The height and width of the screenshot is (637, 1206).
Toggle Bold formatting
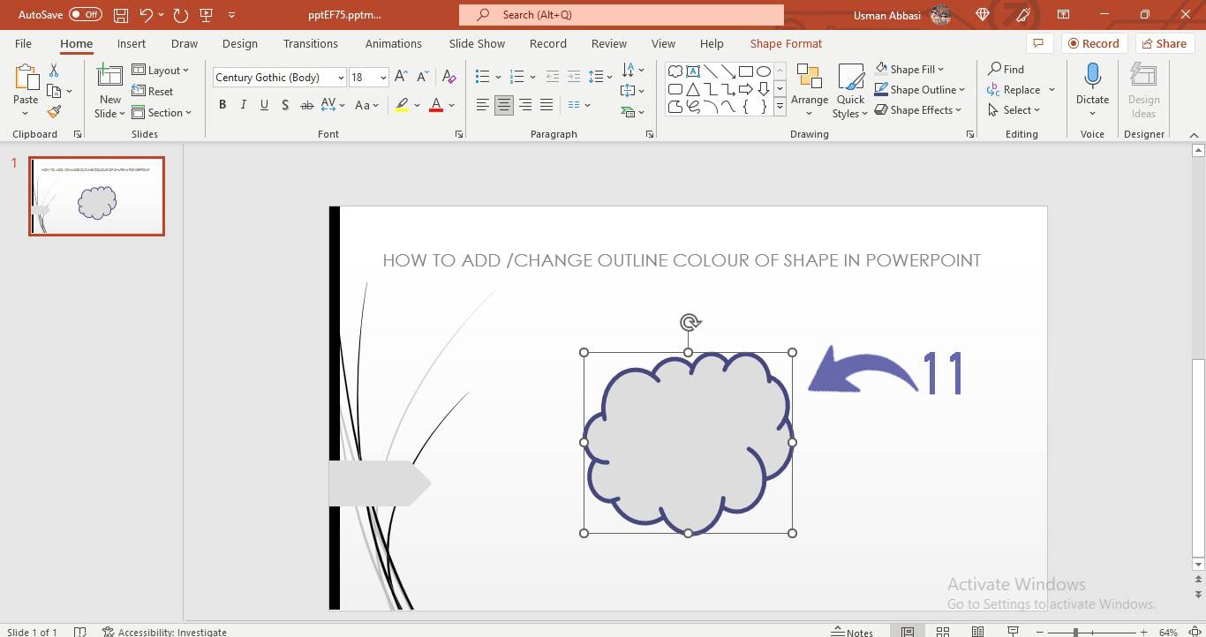pos(222,105)
